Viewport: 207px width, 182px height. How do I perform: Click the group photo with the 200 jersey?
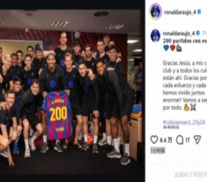click(71, 91)
